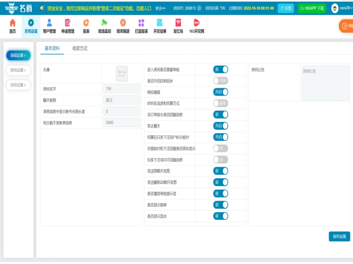
Task: Expand 基础设置 sidebar section
Action: (x=18, y=55)
